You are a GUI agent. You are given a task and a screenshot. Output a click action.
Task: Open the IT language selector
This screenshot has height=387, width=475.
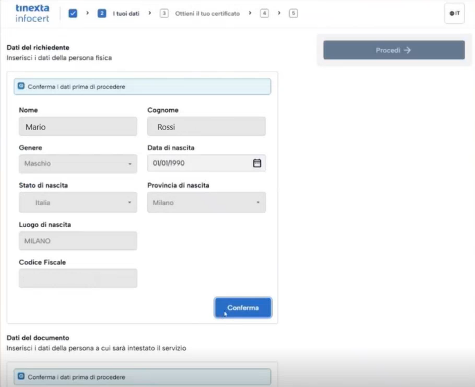(454, 13)
